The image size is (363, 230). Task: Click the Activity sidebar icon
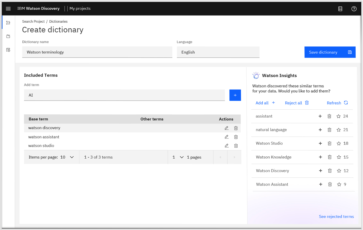click(8, 50)
